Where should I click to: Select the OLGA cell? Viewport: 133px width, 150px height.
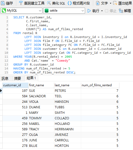point(41,135)
